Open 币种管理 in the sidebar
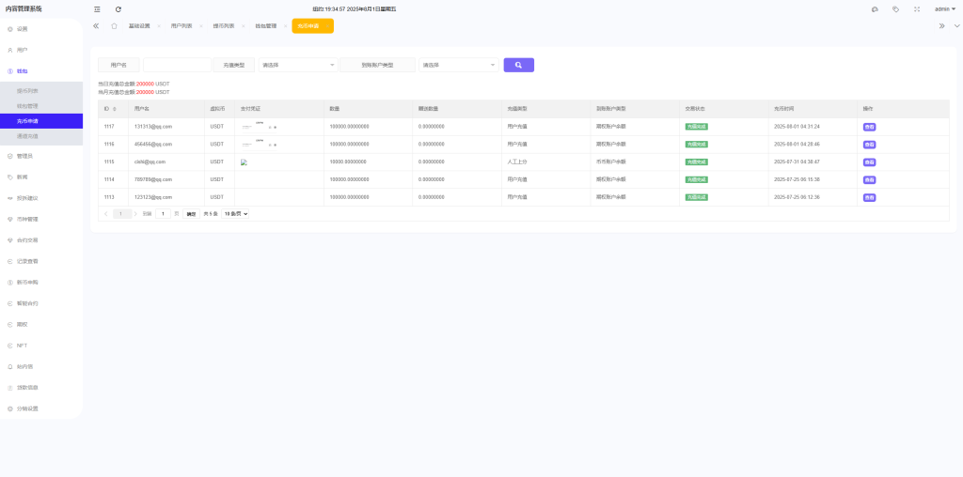The width and height of the screenshot is (963, 477). coord(28,219)
